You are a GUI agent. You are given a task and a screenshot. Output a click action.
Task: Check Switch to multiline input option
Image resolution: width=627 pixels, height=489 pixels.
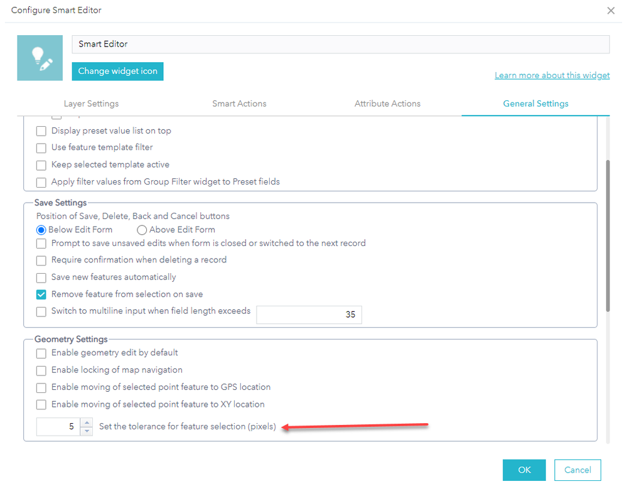[41, 311]
